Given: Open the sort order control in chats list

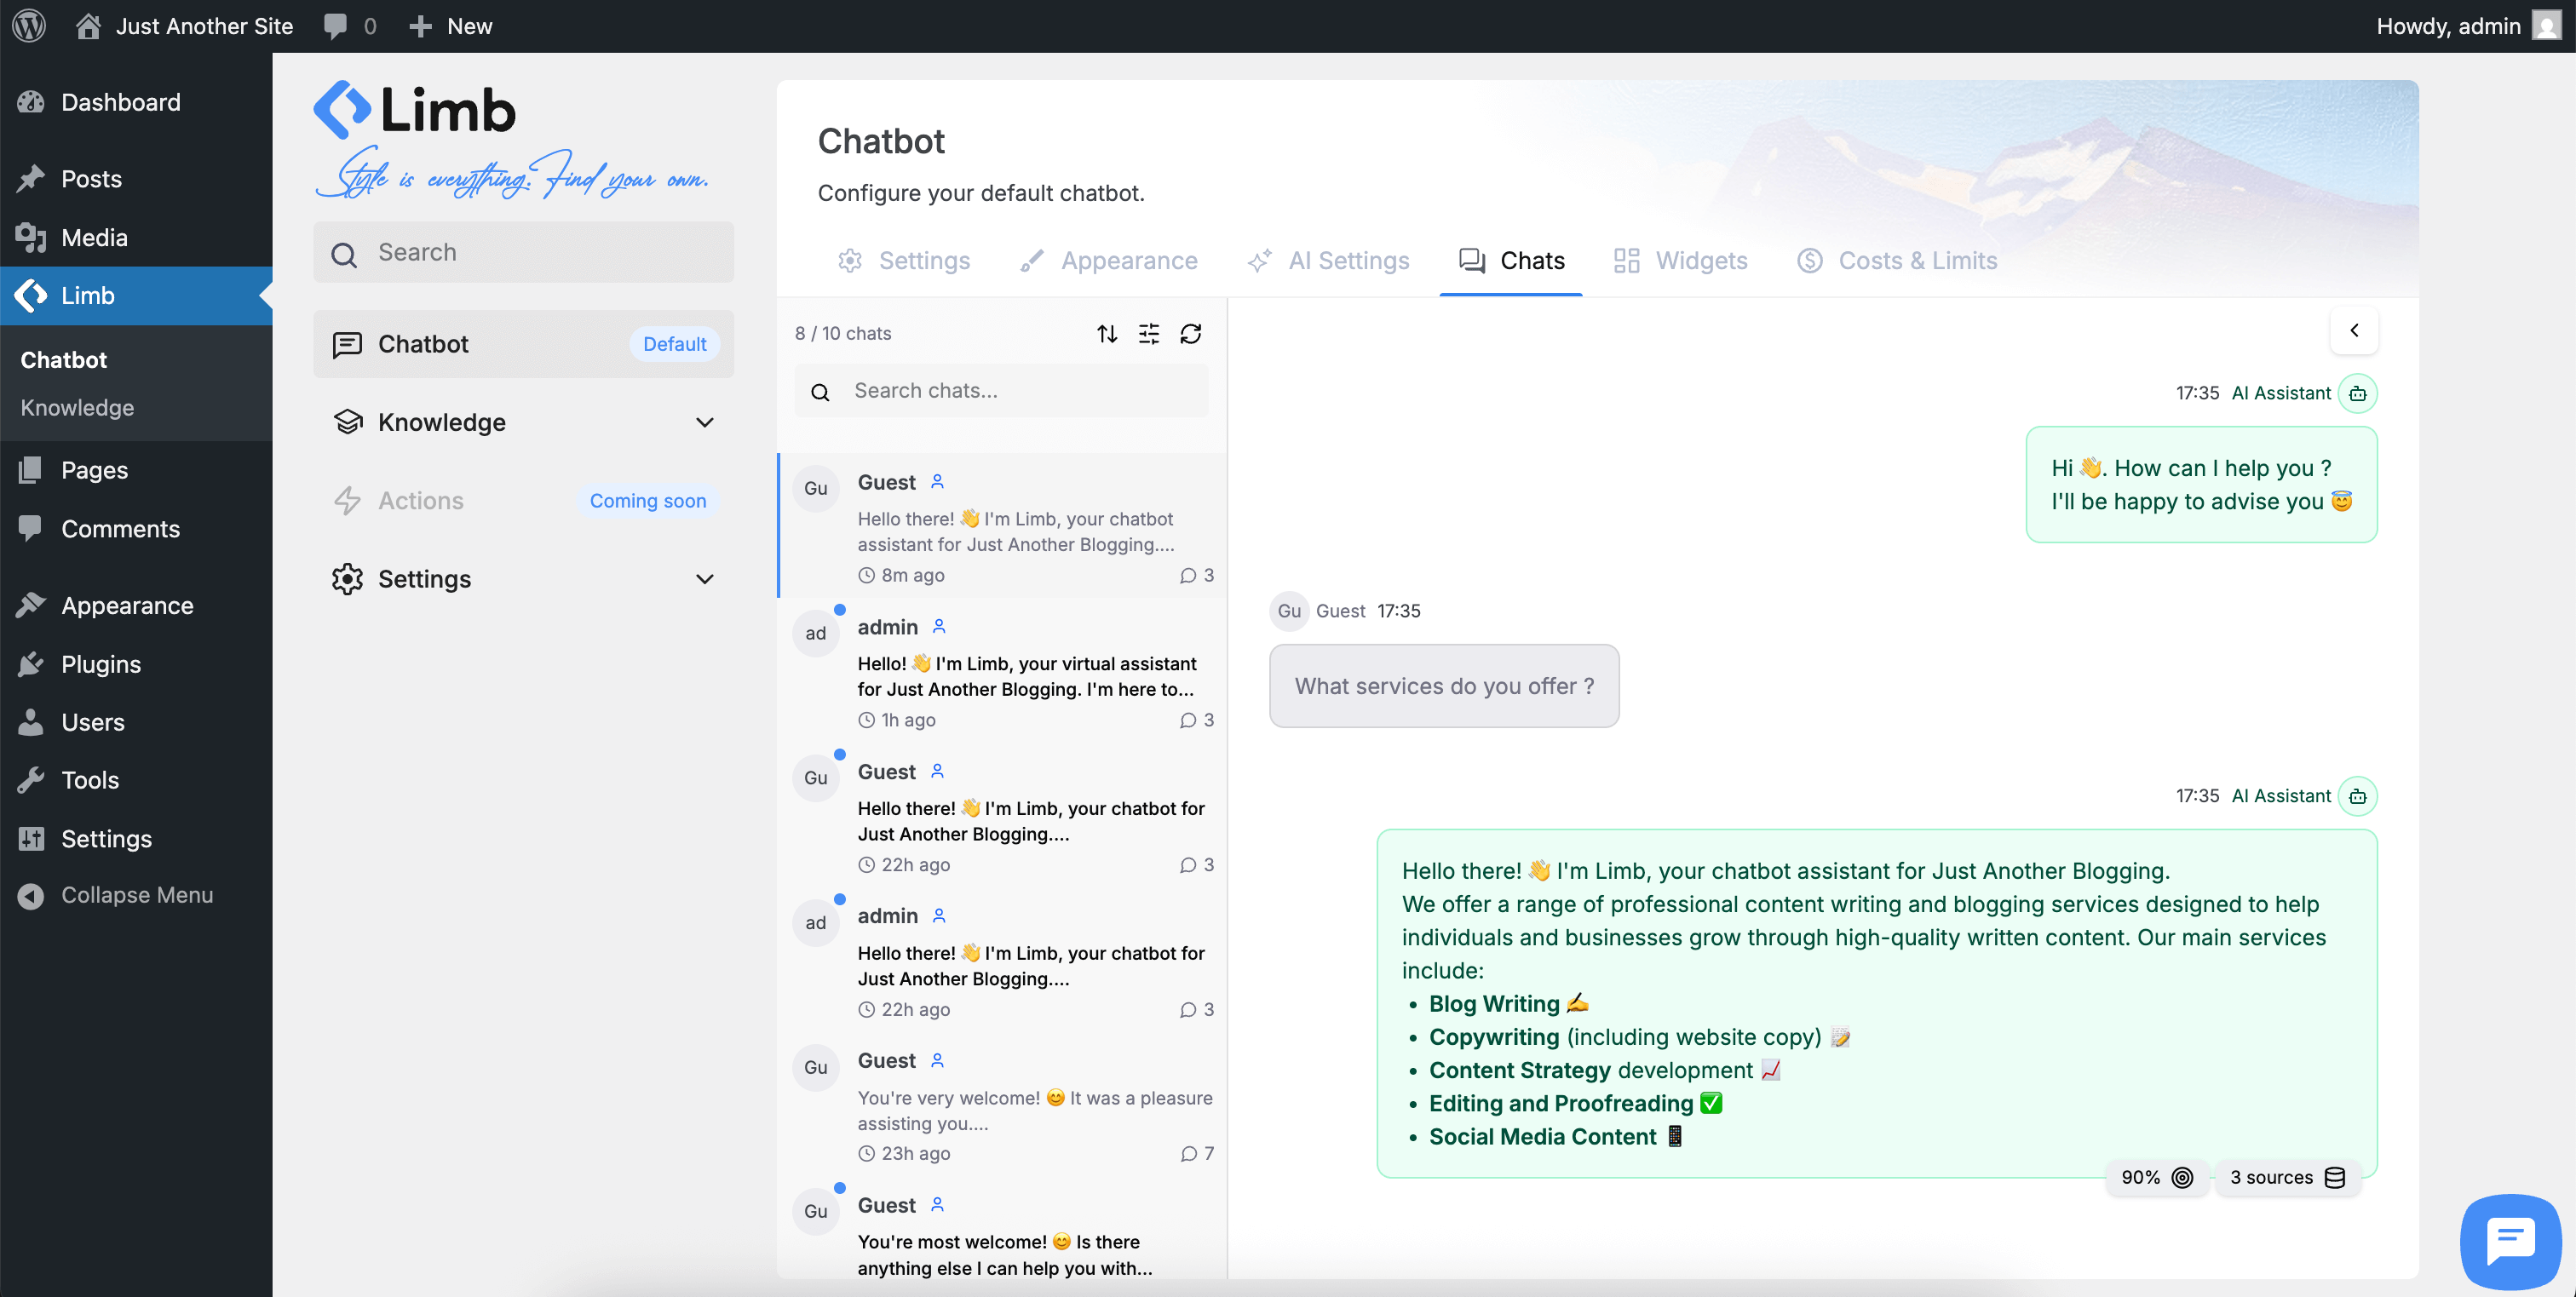Looking at the screenshot, I should (1107, 333).
